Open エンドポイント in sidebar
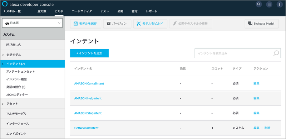 point(32,134)
